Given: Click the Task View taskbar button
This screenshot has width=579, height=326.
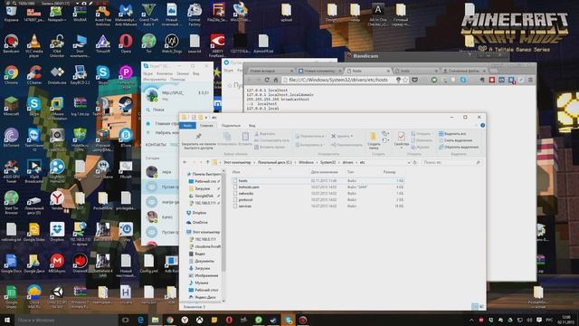Looking at the screenshot, I should [125, 320].
